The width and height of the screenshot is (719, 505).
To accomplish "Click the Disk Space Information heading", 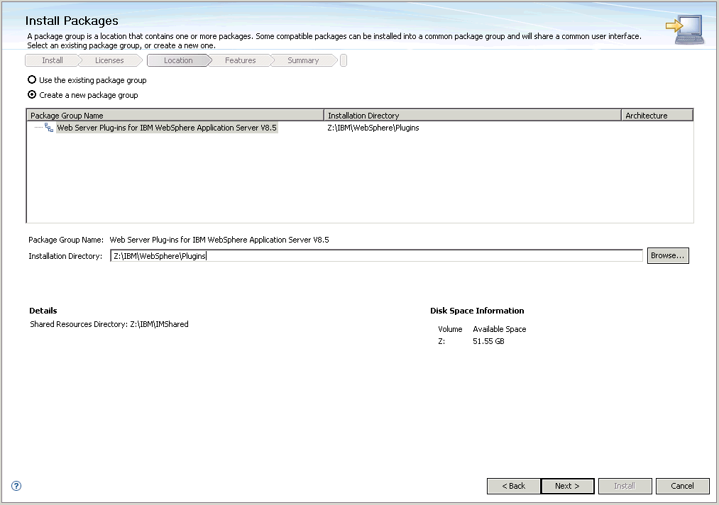I will (477, 311).
